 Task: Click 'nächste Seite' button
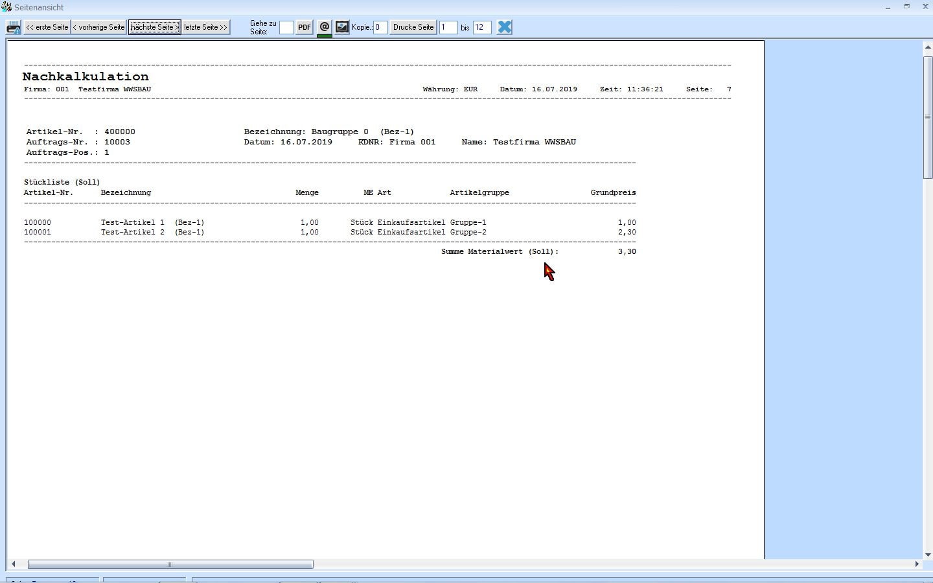[x=154, y=27]
